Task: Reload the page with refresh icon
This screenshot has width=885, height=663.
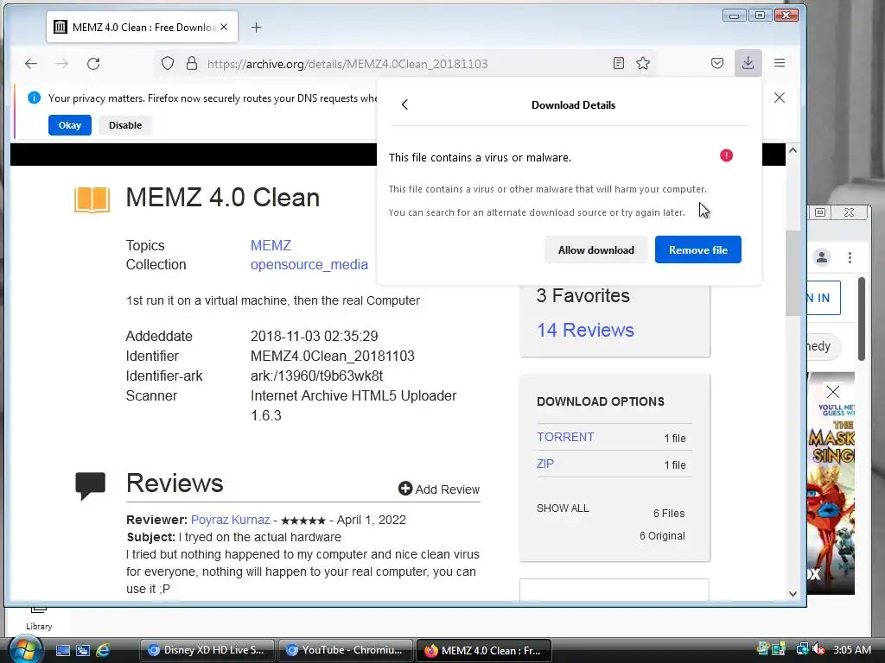Action: (x=93, y=64)
